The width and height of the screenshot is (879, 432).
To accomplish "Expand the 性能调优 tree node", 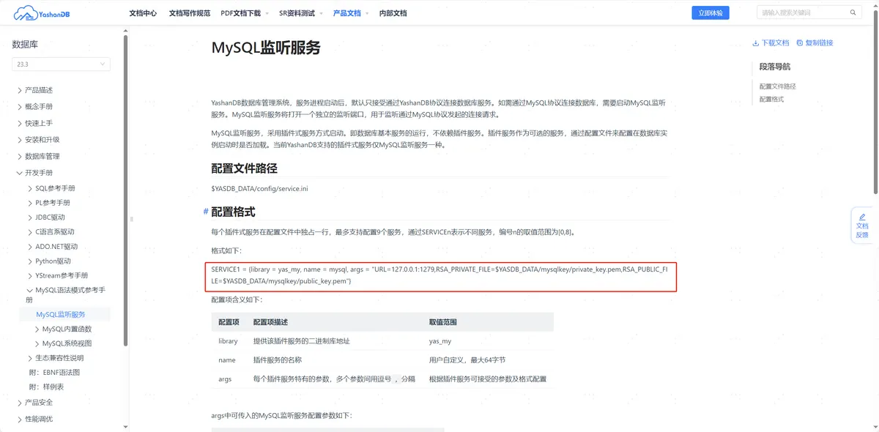I will coord(19,419).
